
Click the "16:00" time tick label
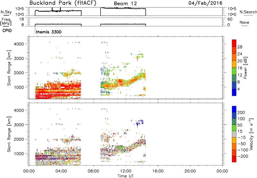158,171
